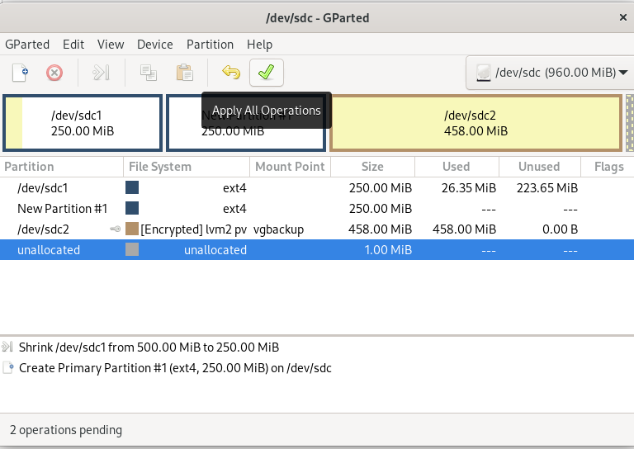Undo last operation with yellow arrow icon
Image resolution: width=634 pixels, height=449 pixels.
tap(231, 73)
